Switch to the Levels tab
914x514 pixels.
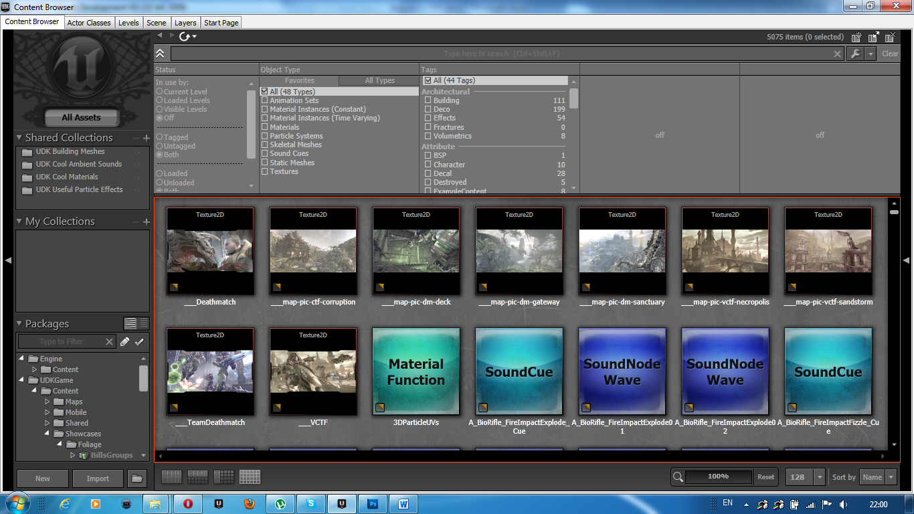coord(128,23)
